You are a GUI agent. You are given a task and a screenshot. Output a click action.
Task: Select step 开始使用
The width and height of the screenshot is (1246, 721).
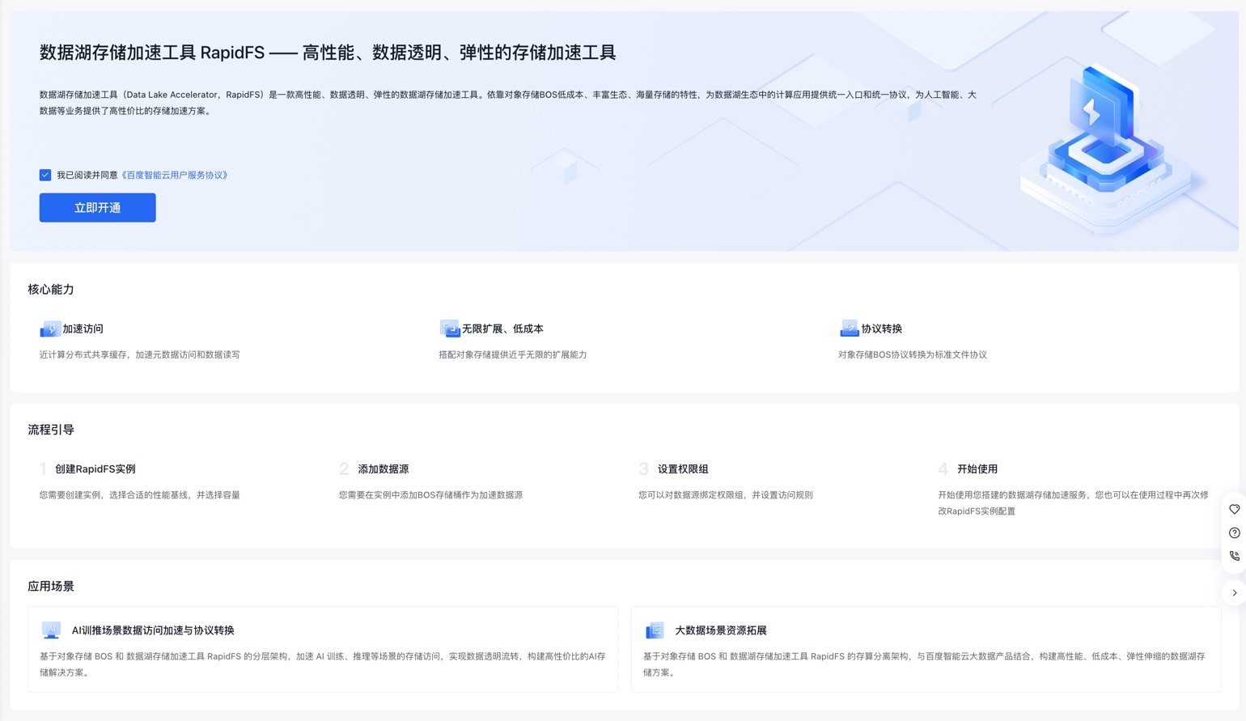pyautogui.click(x=977, y=469)
